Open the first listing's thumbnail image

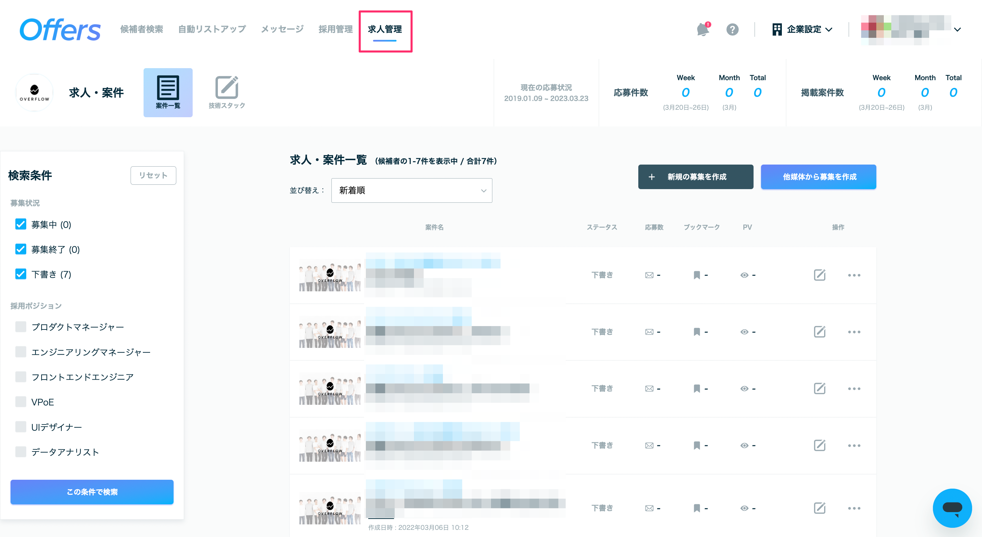click(330, 275)
